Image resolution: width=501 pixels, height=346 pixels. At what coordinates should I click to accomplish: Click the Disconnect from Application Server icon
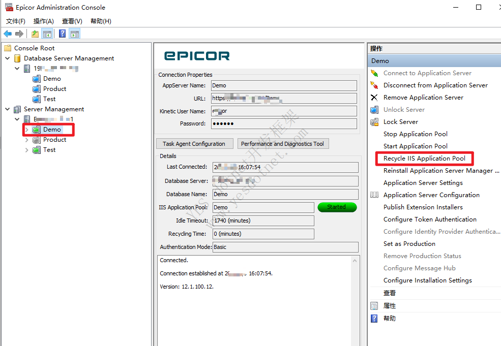click(374, 85)
